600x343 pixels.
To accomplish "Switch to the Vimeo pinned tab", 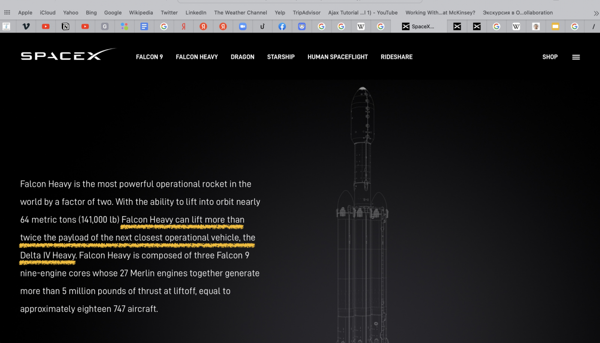I will coord(26,27).
